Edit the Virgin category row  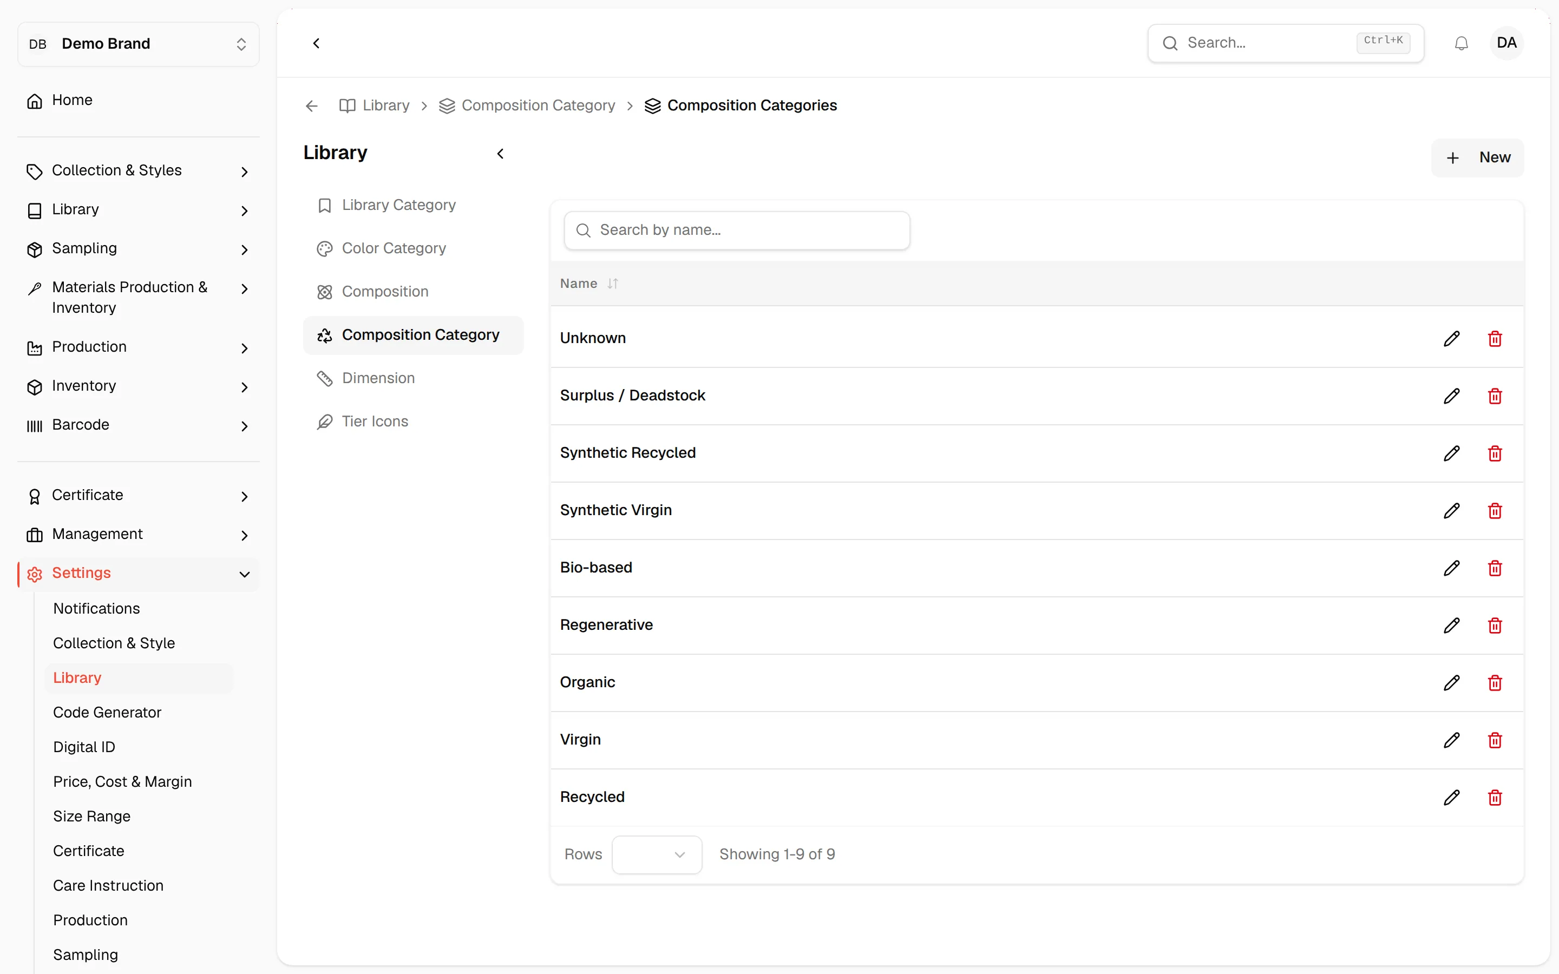1451,740
